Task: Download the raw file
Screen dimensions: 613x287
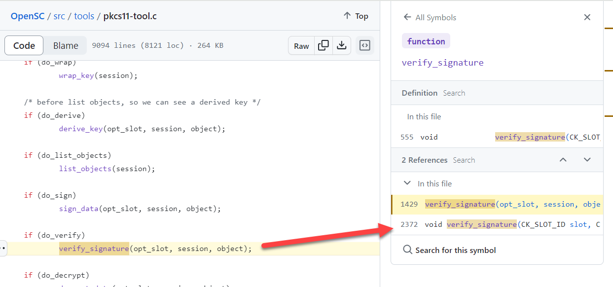Action: tap(341, 46)
